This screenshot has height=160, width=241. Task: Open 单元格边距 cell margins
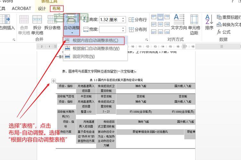[x=194, y=25]
